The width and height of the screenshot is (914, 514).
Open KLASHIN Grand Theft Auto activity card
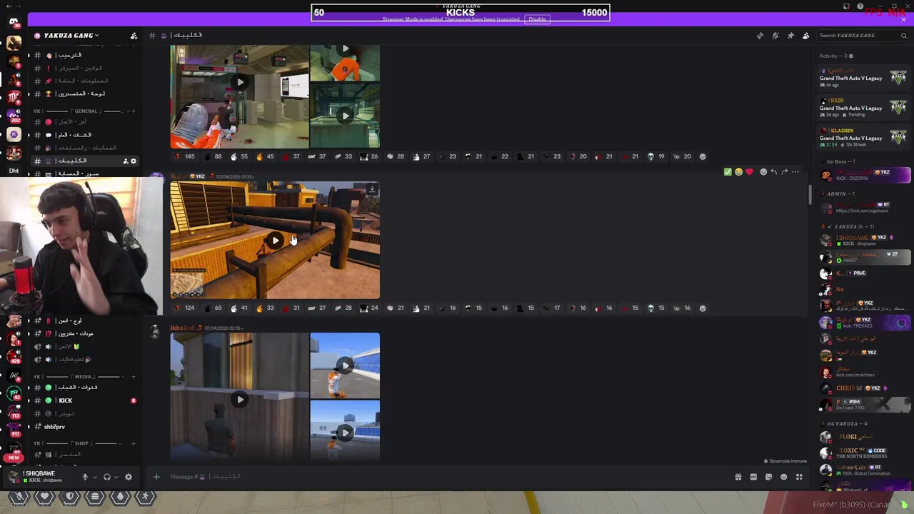(863, 138)
